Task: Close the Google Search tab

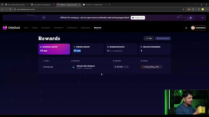Action: [105, 5]
